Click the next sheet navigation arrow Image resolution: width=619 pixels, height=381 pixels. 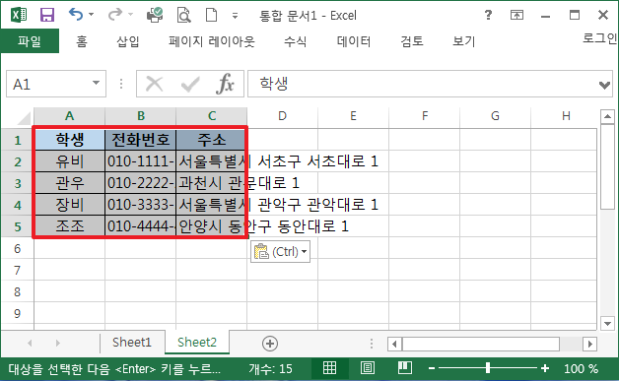tap(58, 344)
